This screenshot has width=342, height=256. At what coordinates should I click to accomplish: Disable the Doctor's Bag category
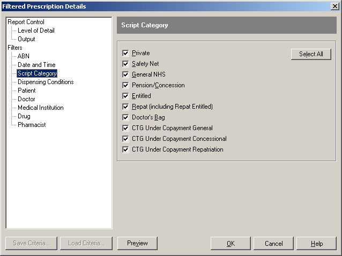coord(125,117)
